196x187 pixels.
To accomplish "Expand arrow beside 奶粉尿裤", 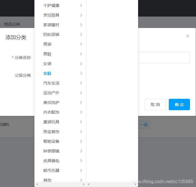I will click(81, 35).
